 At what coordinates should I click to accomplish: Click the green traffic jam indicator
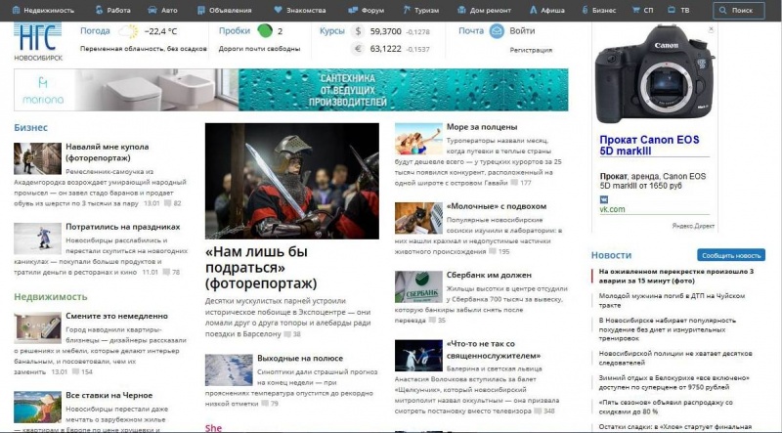tap(264, 31)
